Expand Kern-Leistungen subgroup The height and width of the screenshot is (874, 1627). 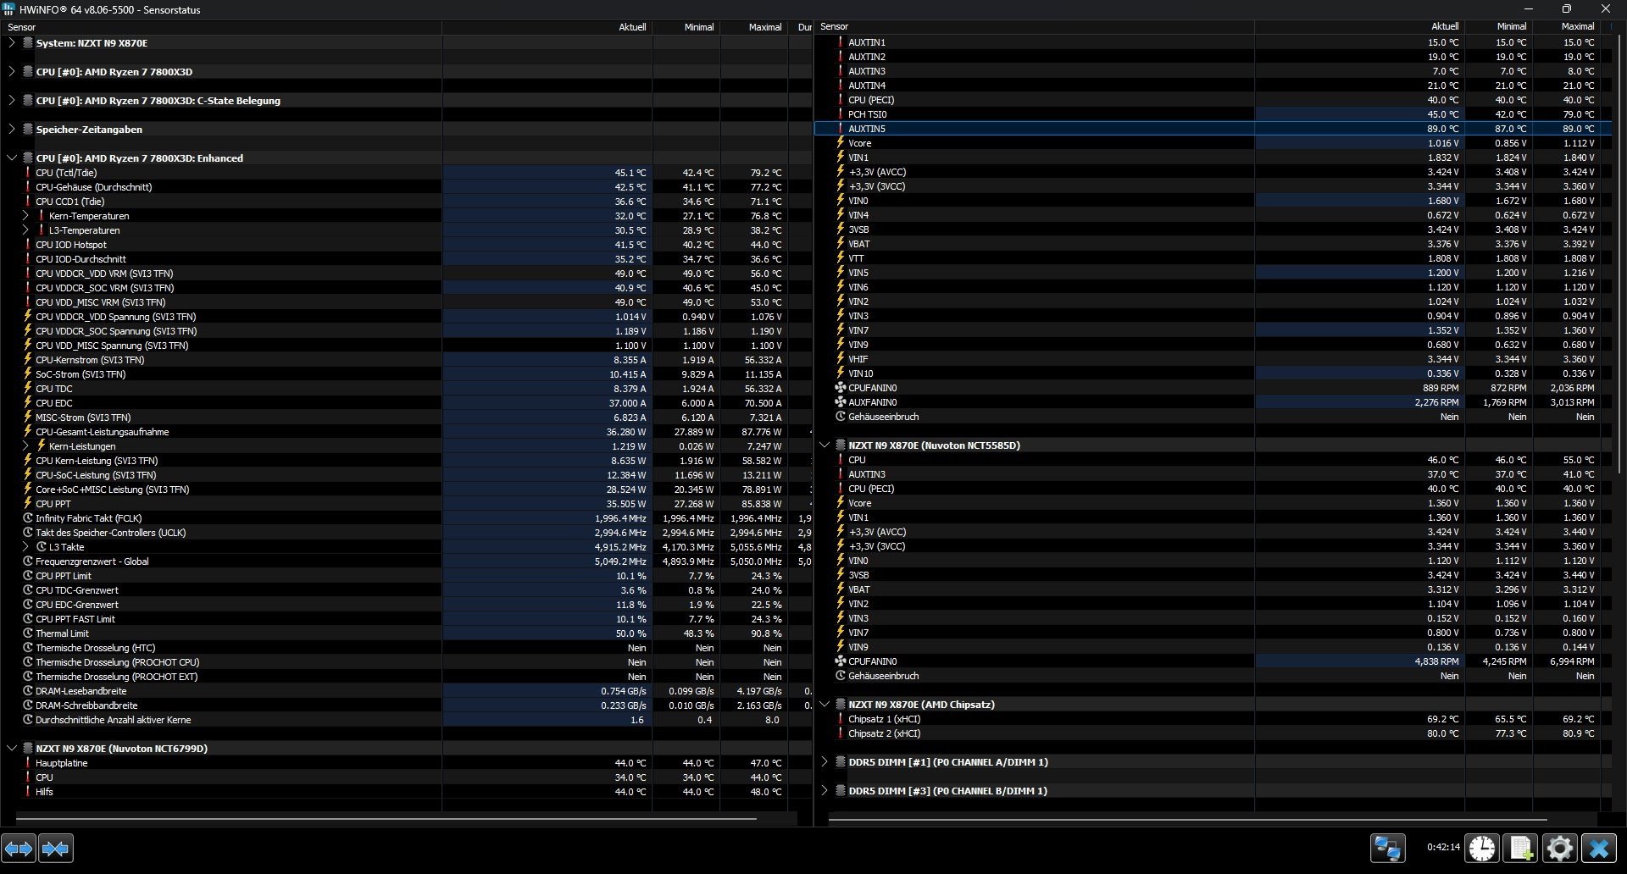click(x=25, y=446)
